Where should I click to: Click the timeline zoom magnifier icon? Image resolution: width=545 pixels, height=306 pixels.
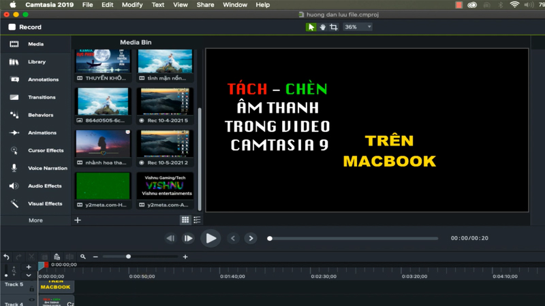point(82,257)
